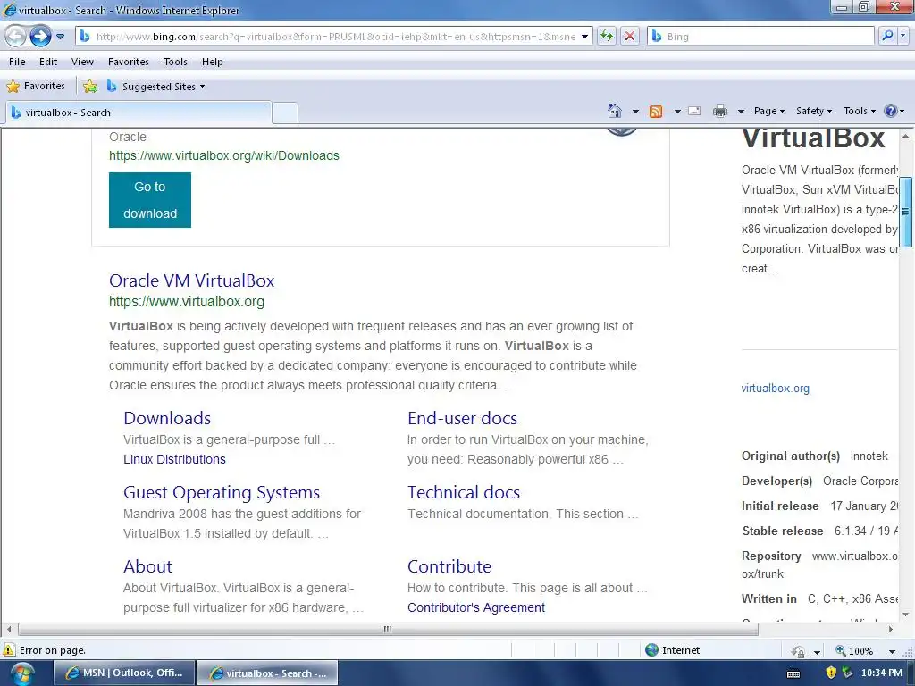Screen dimensions: 915x686
Task: Click the Print icon
Action: tap(720, 111)
